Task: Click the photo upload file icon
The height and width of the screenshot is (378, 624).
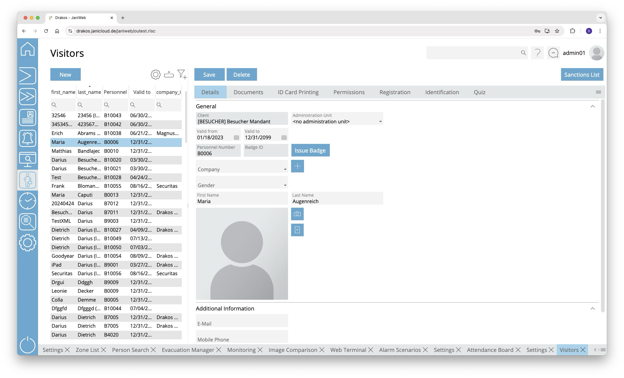Action: click(x=297, y=230)
